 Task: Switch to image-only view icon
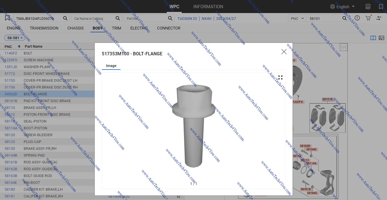[x=381, y=38]
